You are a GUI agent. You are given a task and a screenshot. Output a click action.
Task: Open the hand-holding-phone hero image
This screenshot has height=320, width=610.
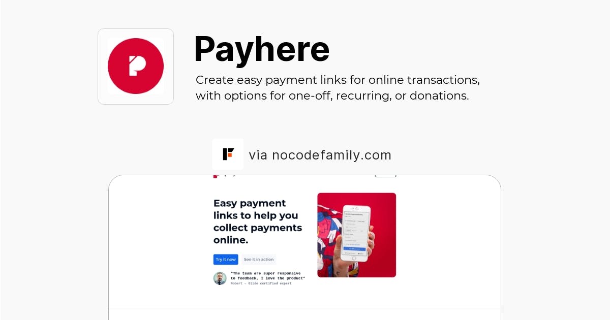click(x=357, y=235)
